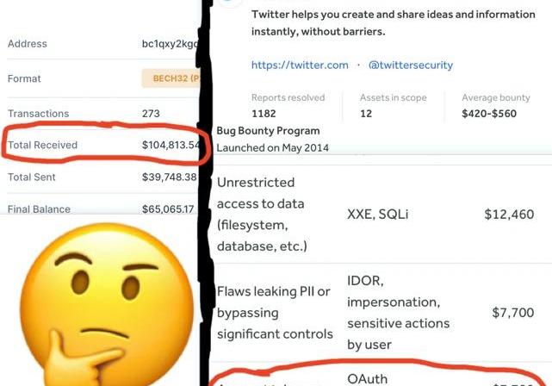Click the Total Received label

pyautogui.click(x=42, y=145)
